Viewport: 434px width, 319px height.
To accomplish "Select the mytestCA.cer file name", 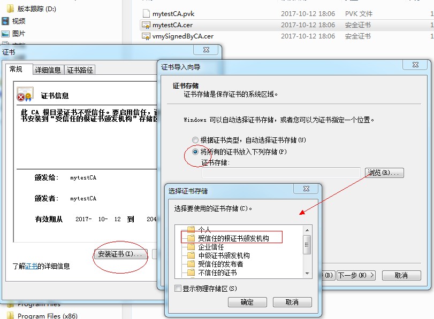I will click(172, 25).
